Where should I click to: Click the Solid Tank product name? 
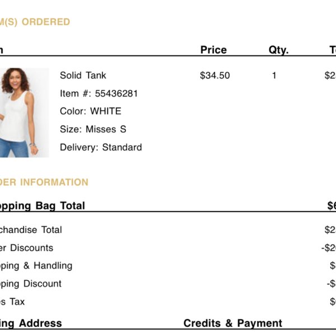(x=83, y=76)
